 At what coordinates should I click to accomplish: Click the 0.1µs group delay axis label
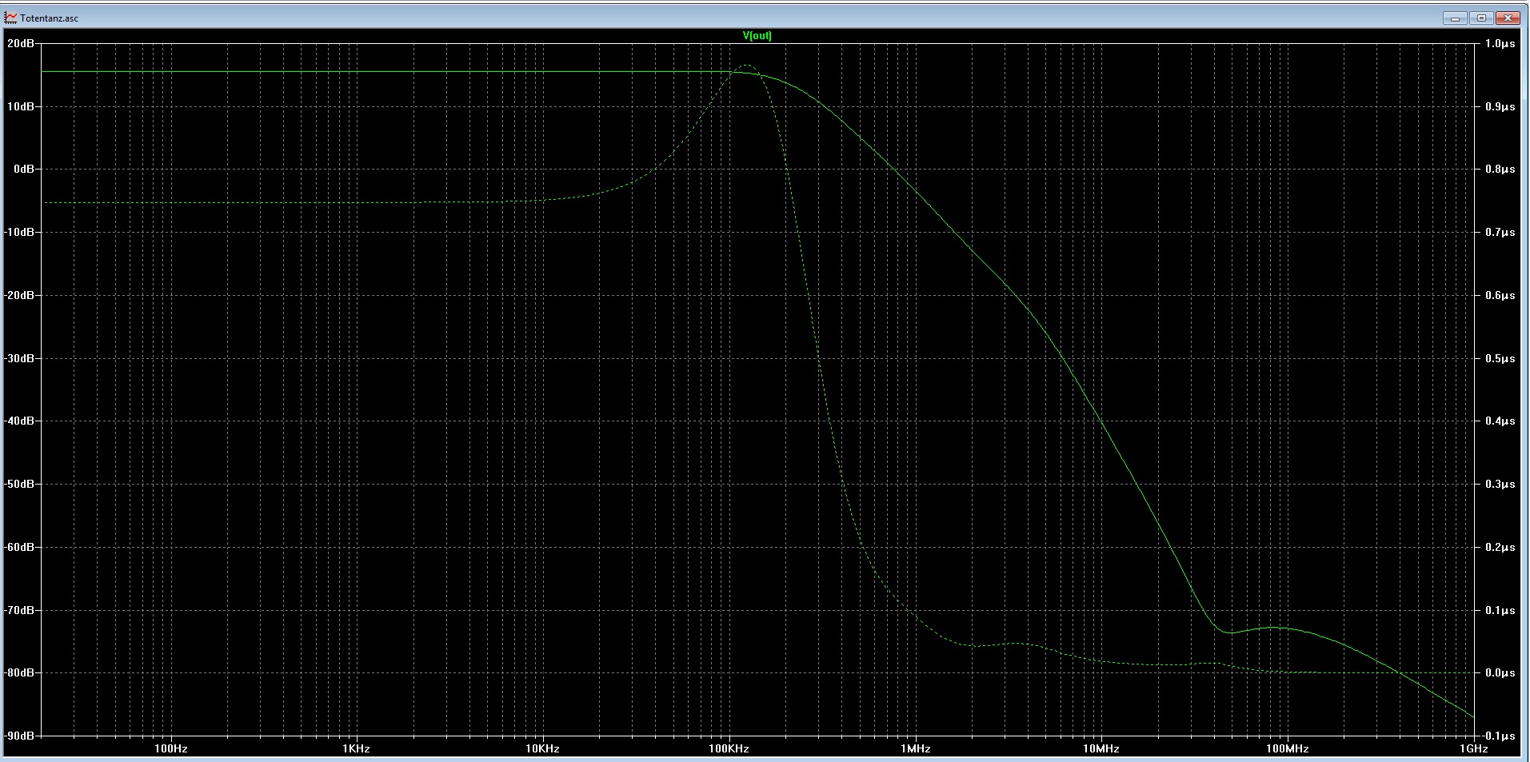tap(1500, 610)
